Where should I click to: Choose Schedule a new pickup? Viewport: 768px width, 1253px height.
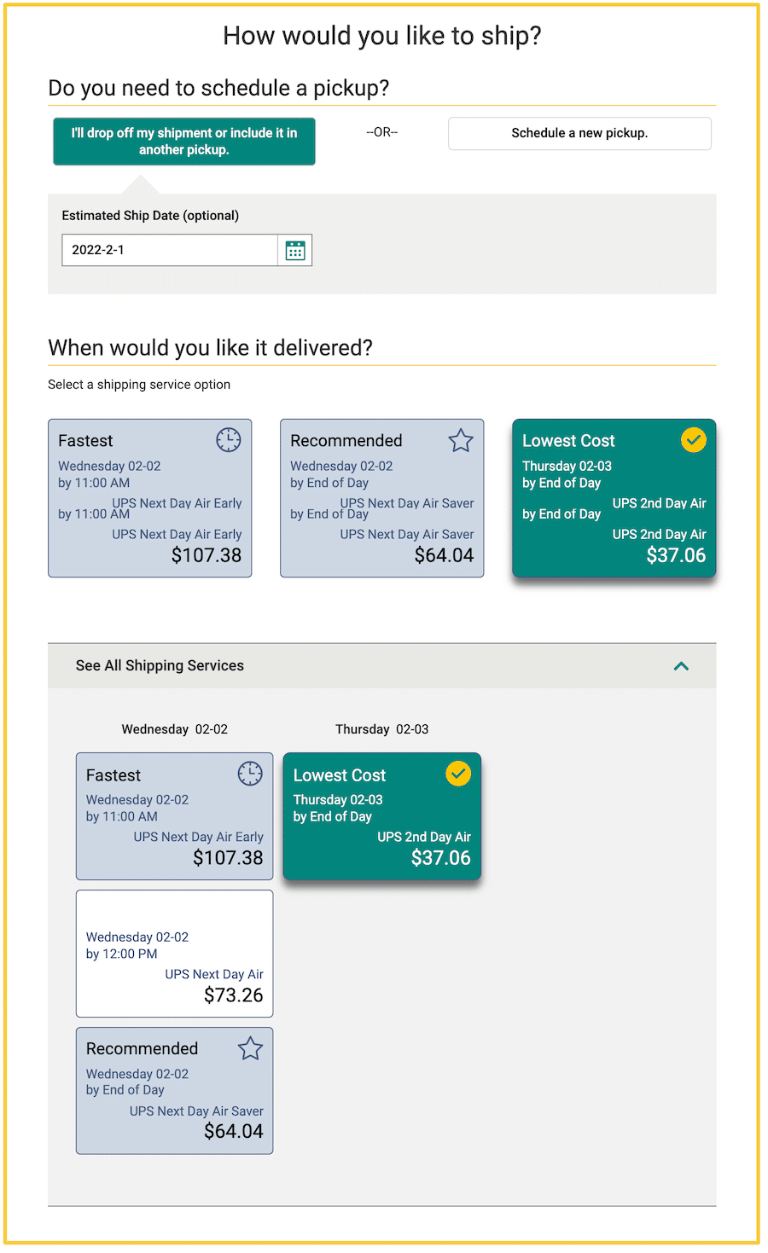click(579, 133)
